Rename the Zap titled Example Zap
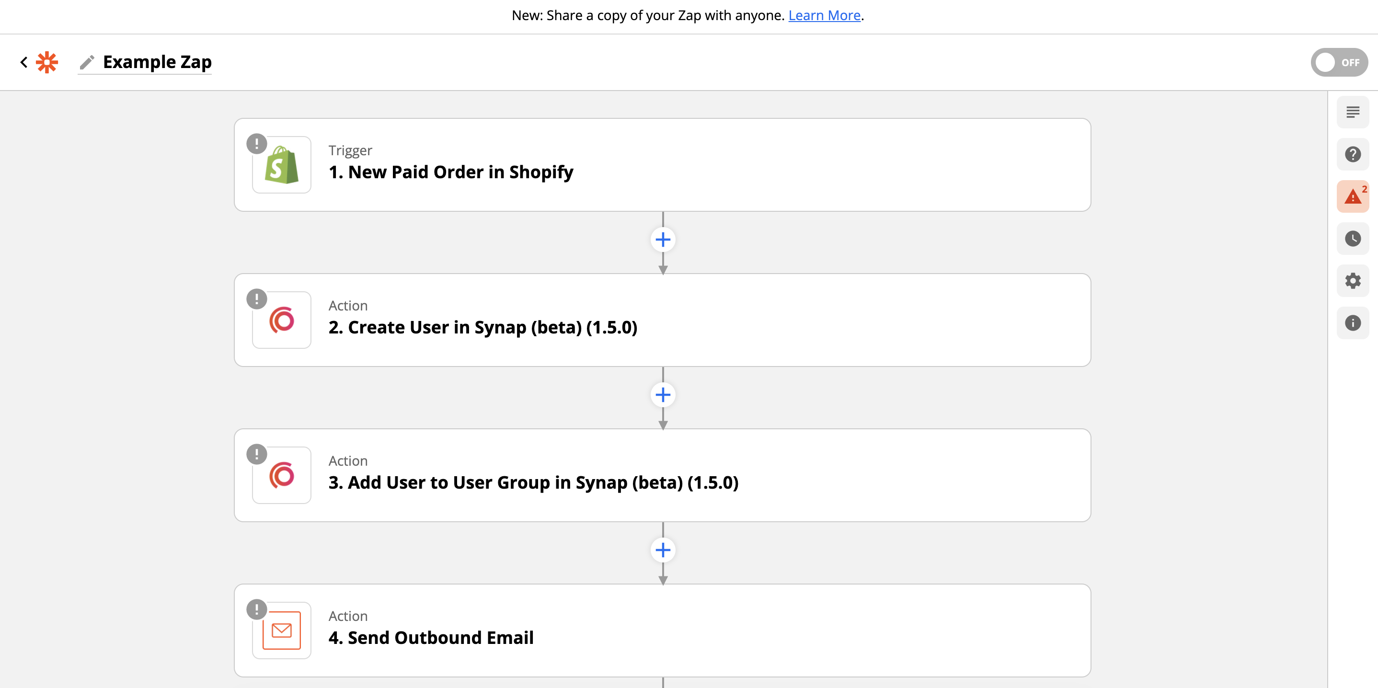This screenshot has height=688, width=1378. click(x=157, y=62)
